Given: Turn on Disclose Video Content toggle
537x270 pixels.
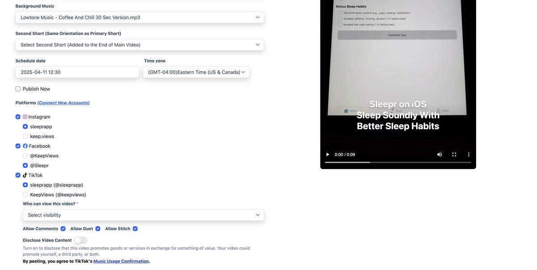Looking at the screenshot, I should [81, 240].
